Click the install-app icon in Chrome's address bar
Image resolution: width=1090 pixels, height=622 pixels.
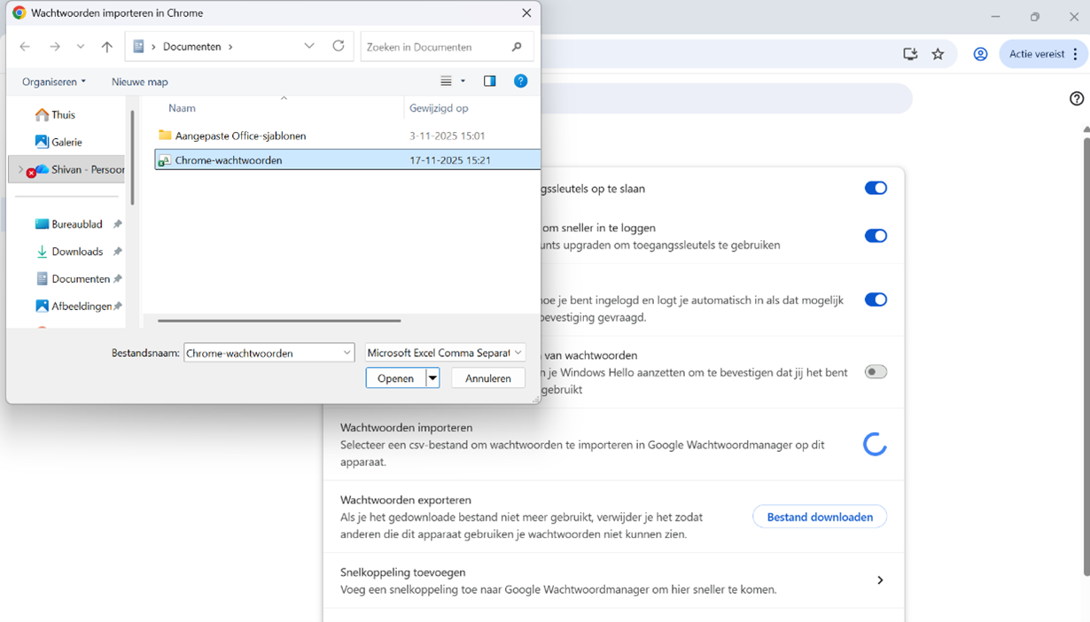point(909,54)
